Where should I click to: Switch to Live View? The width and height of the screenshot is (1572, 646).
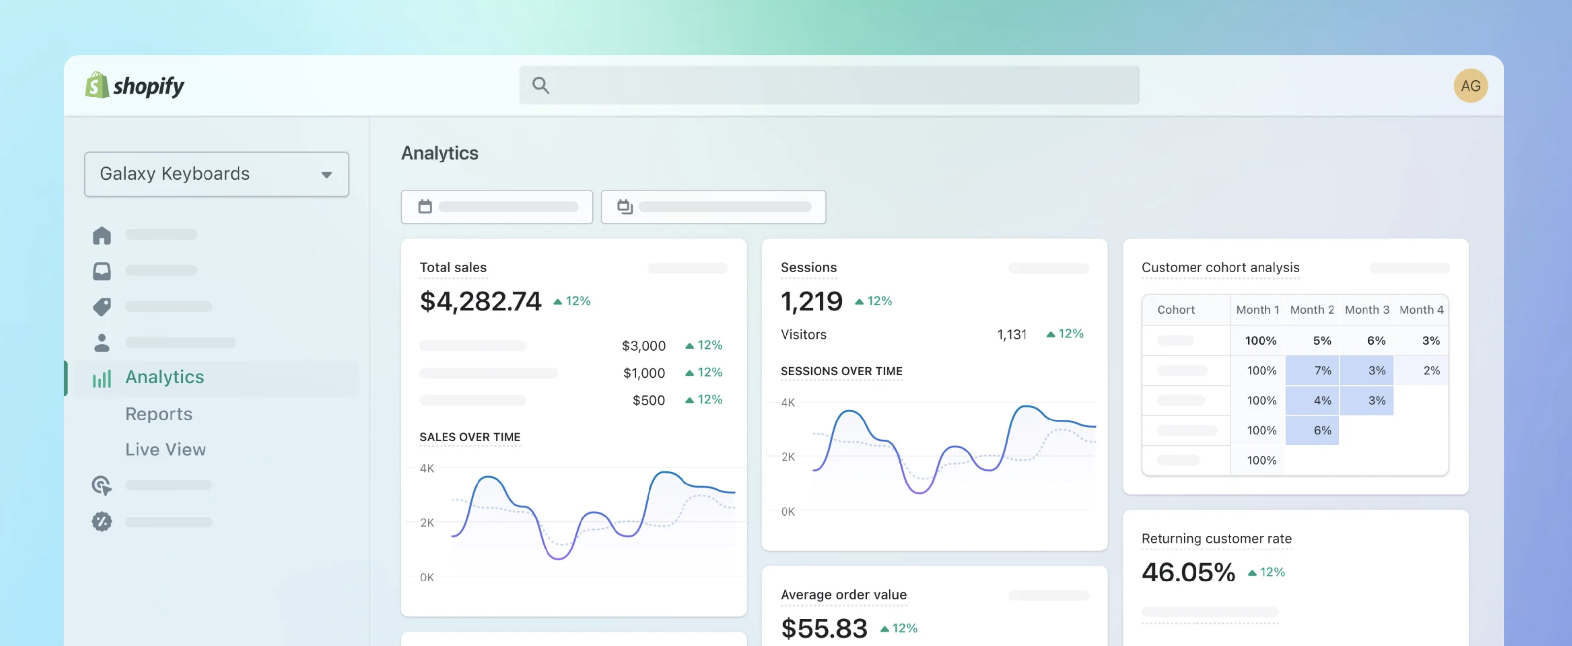click(166, 450)
